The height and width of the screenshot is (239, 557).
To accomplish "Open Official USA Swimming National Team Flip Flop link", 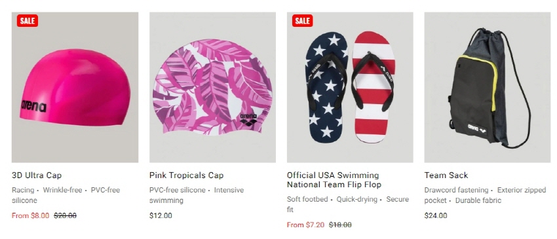I will pos(334,179).
